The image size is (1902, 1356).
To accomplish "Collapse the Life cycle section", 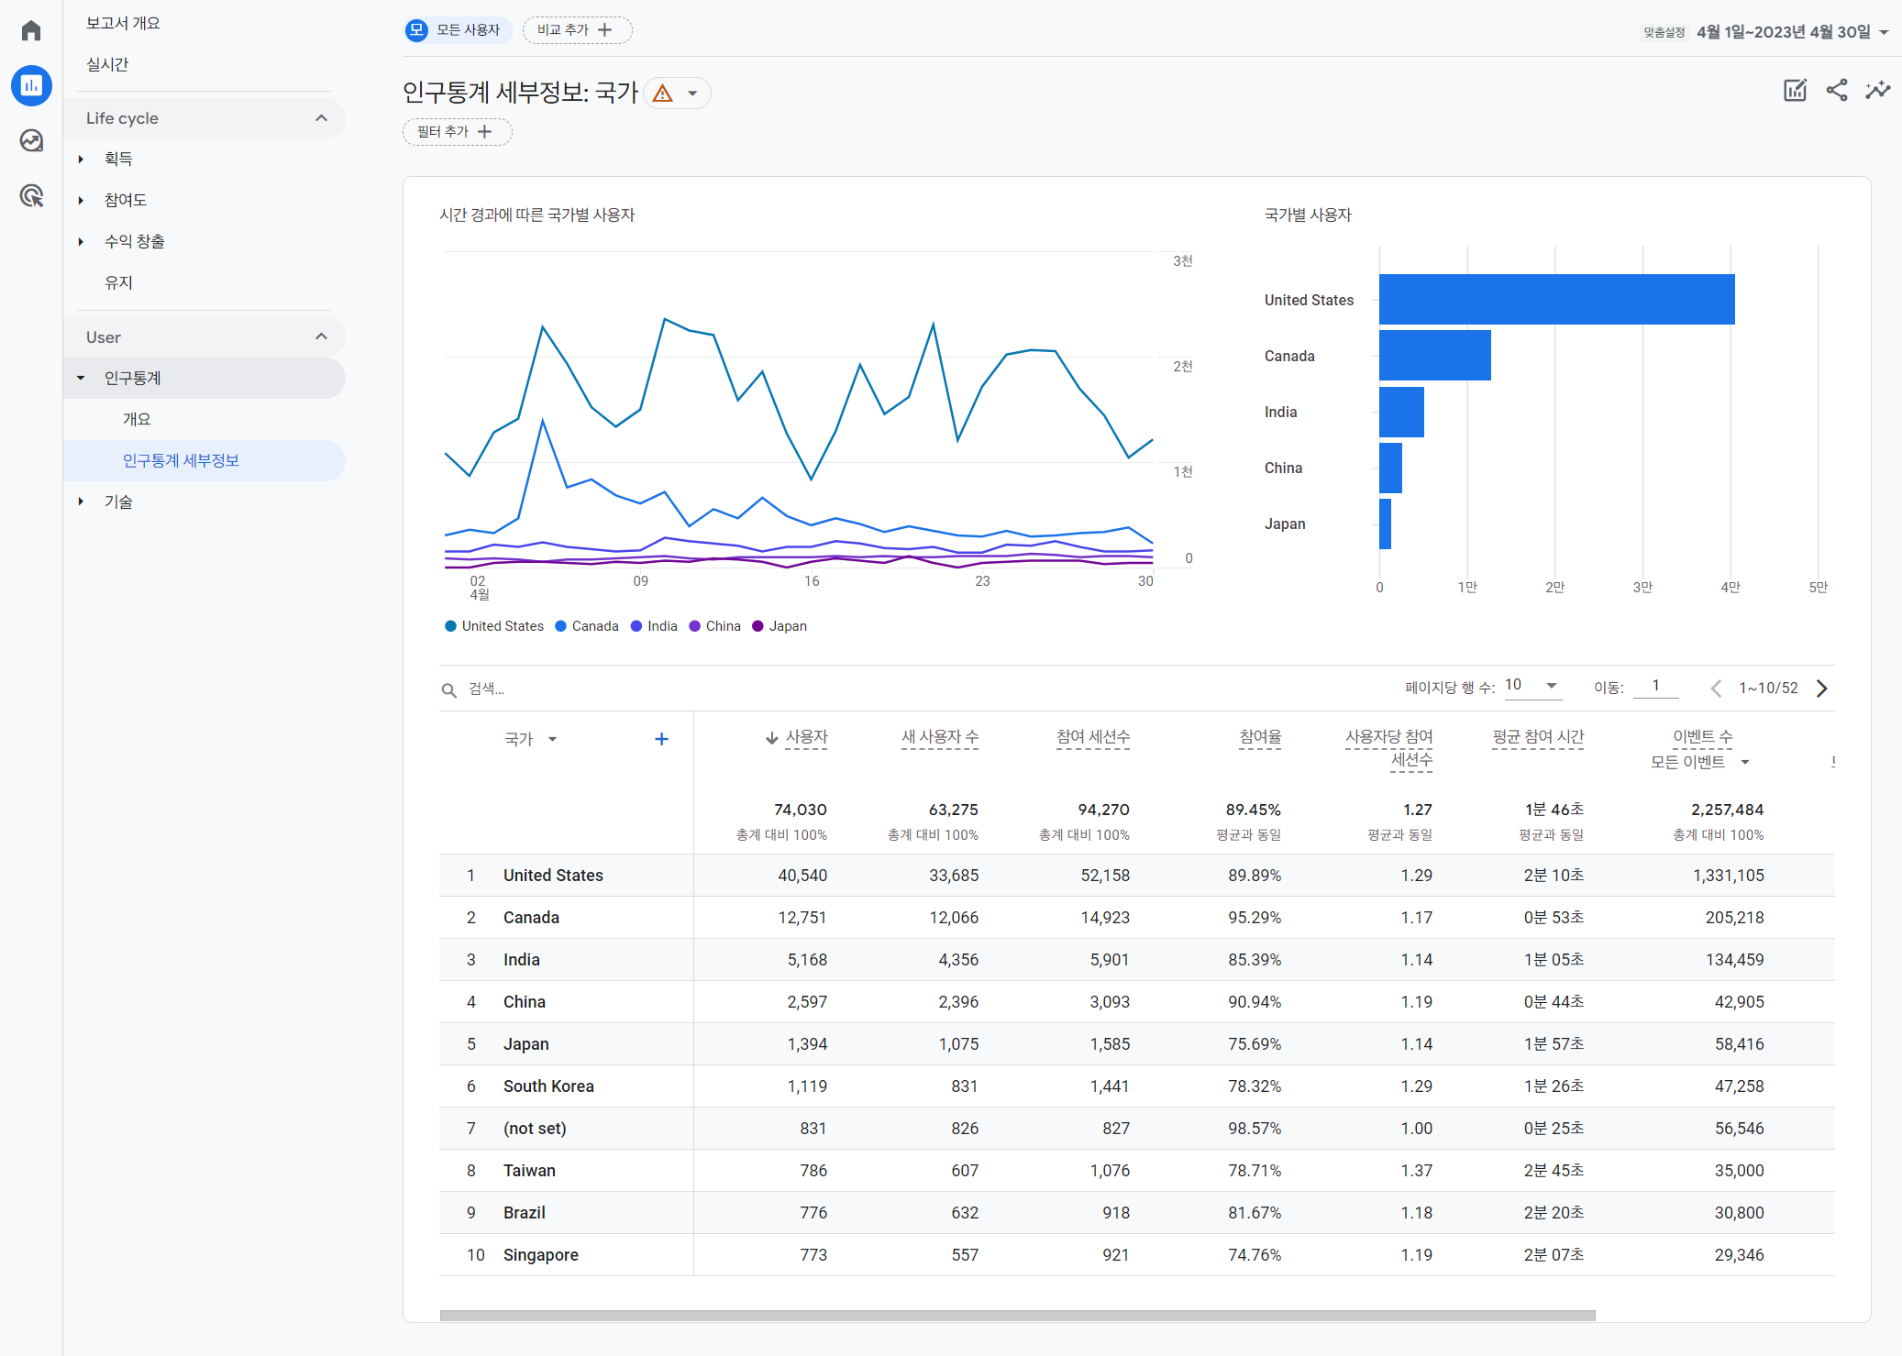I will (321, 118).
